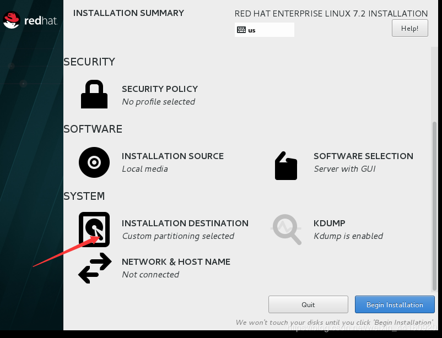Click the INSTALLATION SUMMARY heading
Viewport: 442px width, 338px height.
click(128, 13)
